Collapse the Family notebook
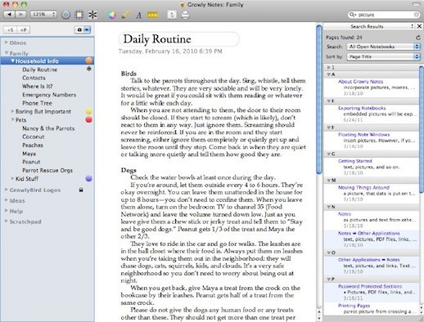This screenshot has width=424, height=322. tap(7, 52)
